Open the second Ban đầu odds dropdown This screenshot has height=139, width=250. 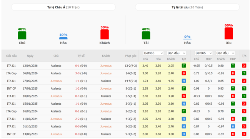[x=225, y=53]
